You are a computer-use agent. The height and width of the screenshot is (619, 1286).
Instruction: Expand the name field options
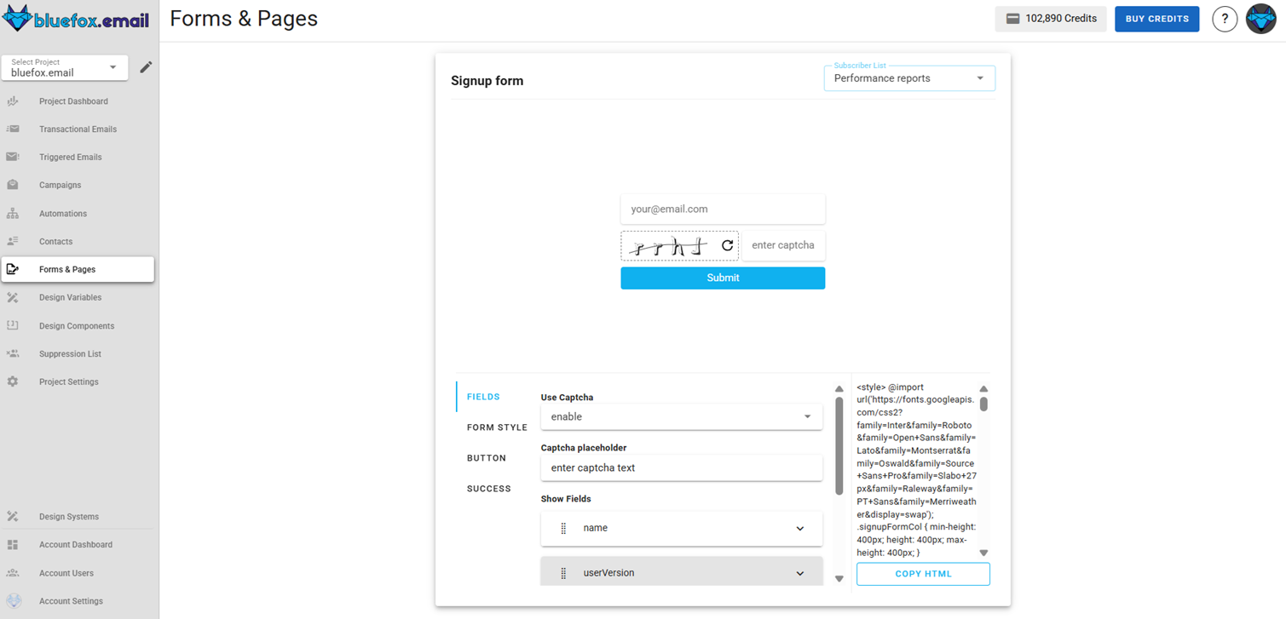799,528
